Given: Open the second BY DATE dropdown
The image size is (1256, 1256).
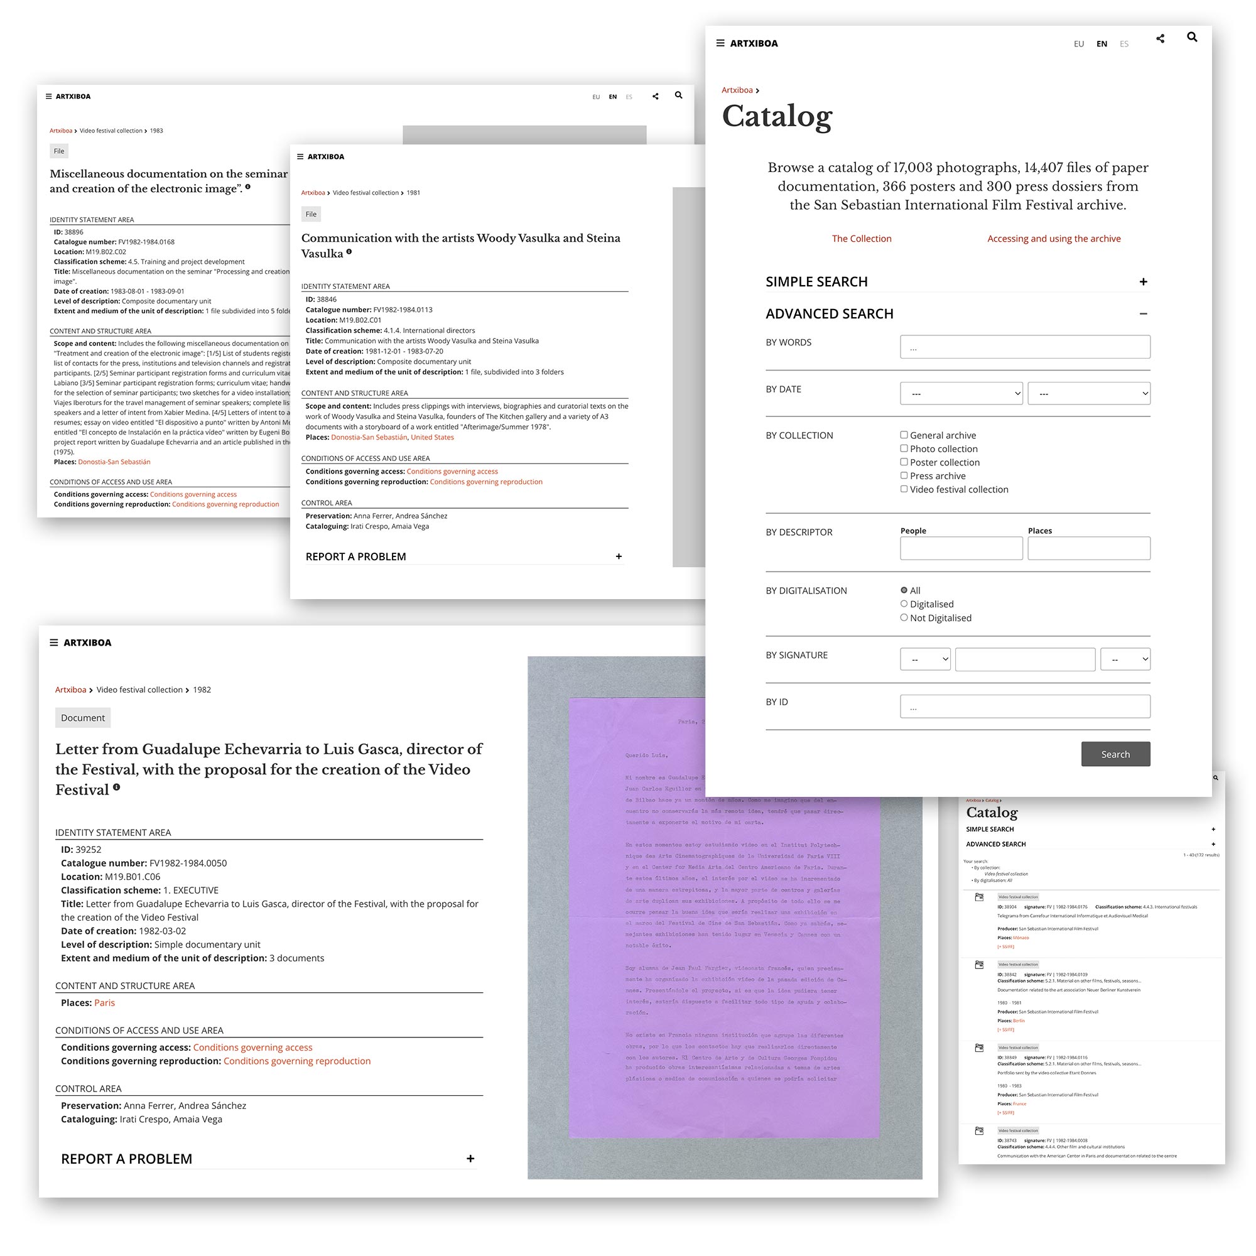Looking at the screenshot, I should tap(1089, 393).
